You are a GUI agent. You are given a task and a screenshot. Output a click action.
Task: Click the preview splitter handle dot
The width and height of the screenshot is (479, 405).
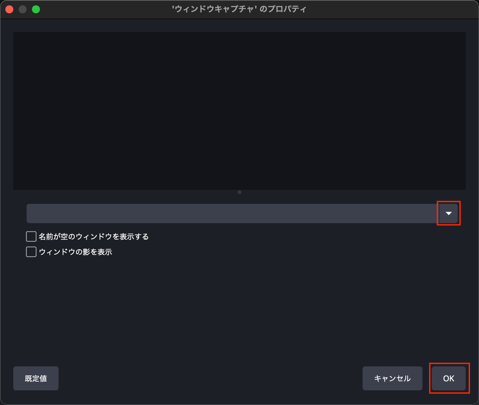[239, 192]
